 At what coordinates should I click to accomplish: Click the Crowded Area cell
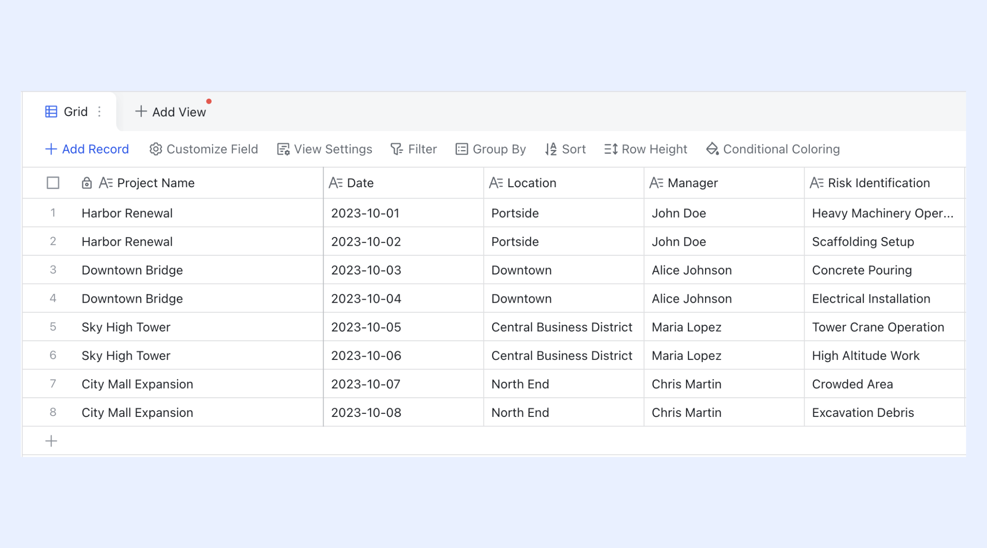(x=885, y=384)
